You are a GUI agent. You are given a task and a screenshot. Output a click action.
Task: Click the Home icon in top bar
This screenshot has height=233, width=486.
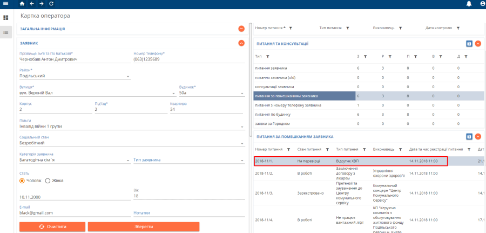point(22,4)
